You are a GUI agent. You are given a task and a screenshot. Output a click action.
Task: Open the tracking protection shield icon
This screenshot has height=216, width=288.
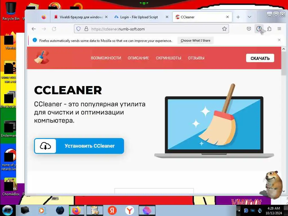click(x=79, y=29)
